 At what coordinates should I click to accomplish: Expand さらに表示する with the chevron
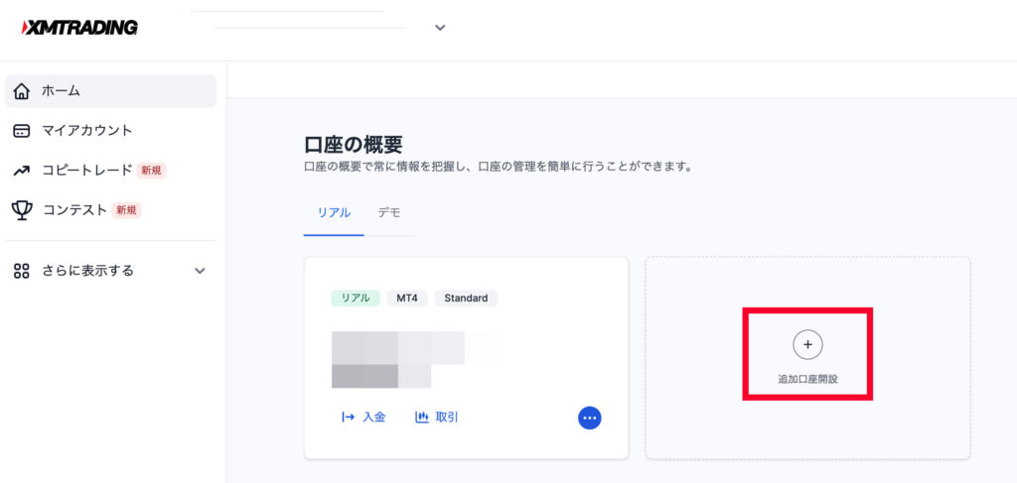(200, 271)
